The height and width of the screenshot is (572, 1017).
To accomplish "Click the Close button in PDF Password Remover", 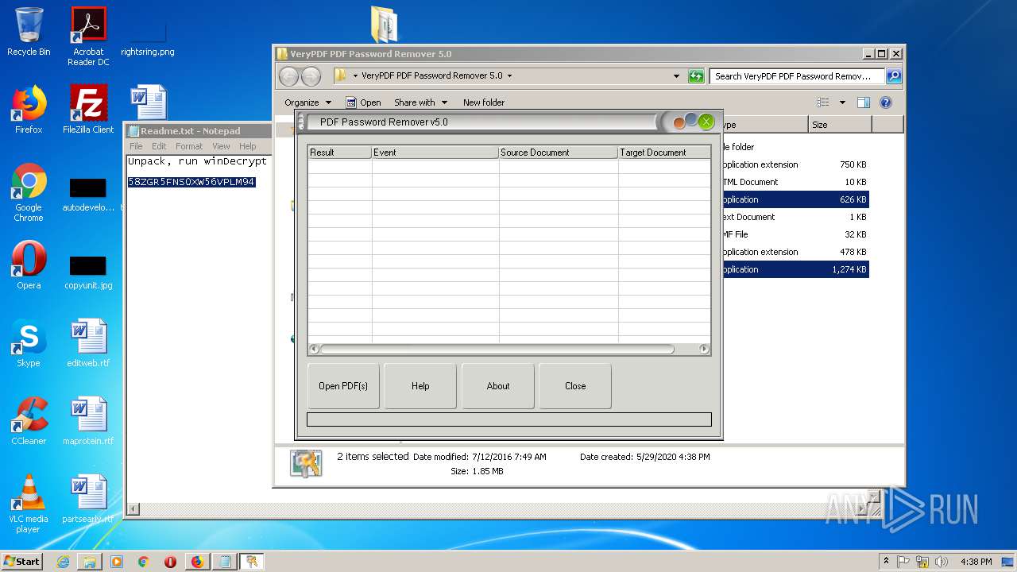I will pyautogui.click(x=575, y=386).
